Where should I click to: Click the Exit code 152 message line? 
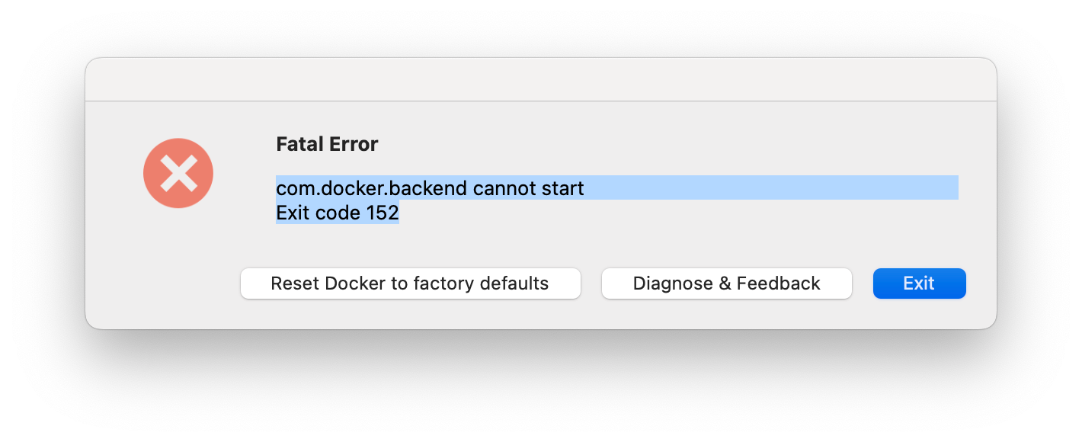338,213
